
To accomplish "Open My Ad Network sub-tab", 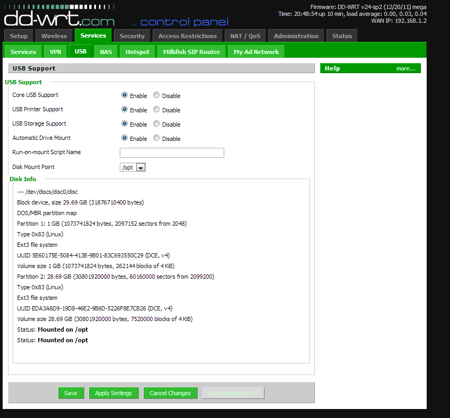I will coord(256,51).
